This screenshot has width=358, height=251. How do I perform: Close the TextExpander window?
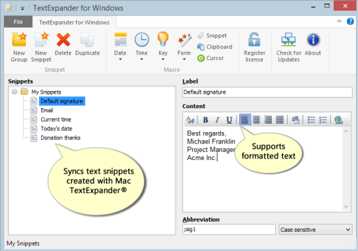(345, 6)
